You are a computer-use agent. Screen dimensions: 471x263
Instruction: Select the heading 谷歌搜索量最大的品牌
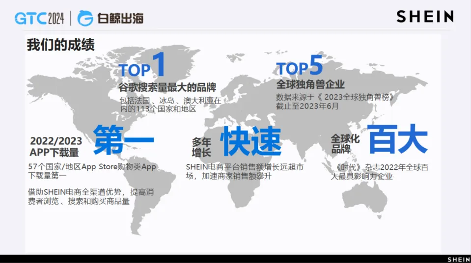point(167,88)
